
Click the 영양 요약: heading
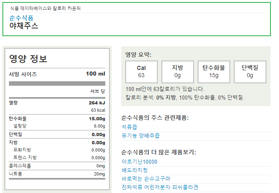138,54
